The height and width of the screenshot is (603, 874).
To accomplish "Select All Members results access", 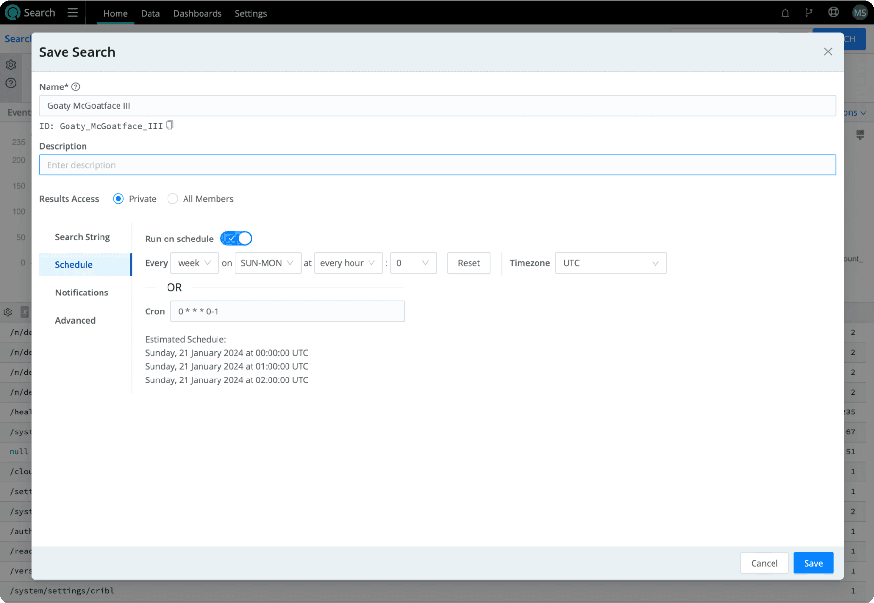I will 172,199.
